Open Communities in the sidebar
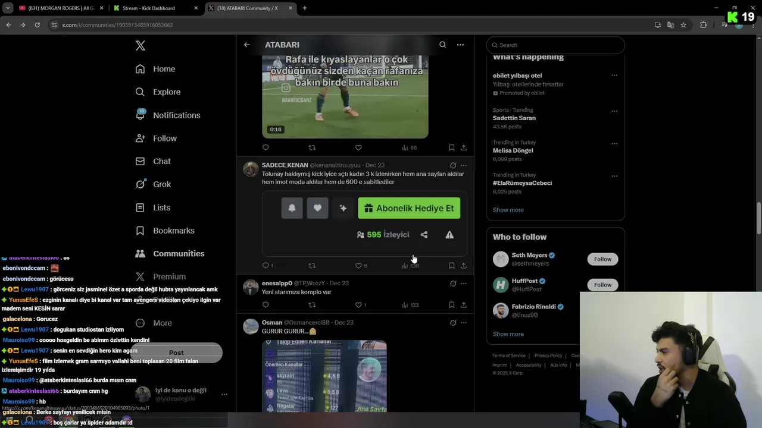The width and height of the screenshot is (762, 428). tap(170, 253)
